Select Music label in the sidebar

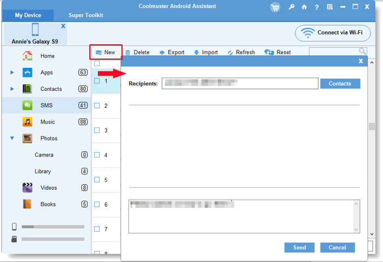[x=48, y=122]
